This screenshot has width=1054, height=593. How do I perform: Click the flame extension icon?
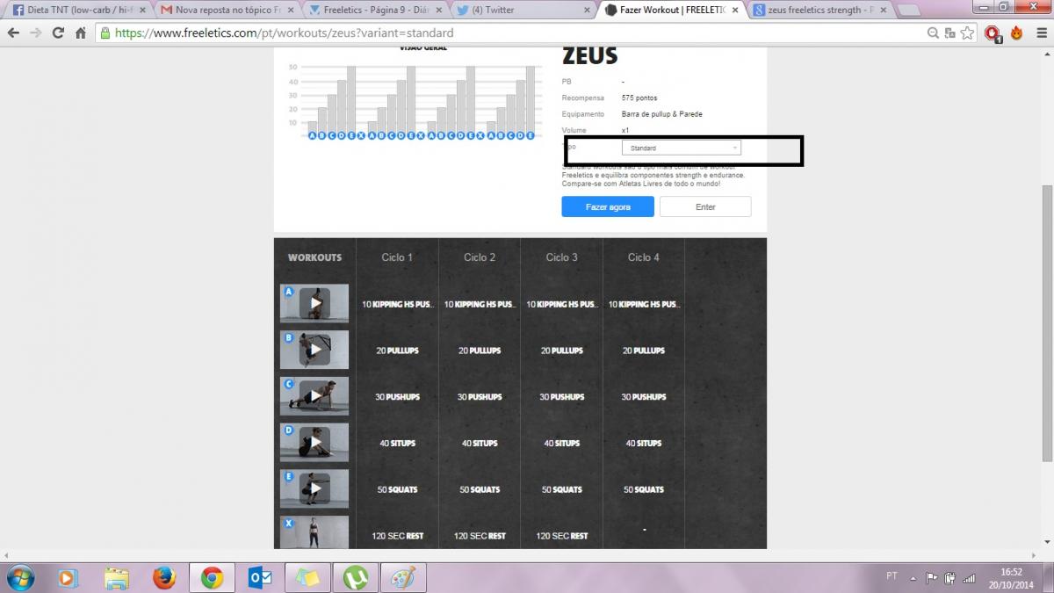coord(1017,33)
